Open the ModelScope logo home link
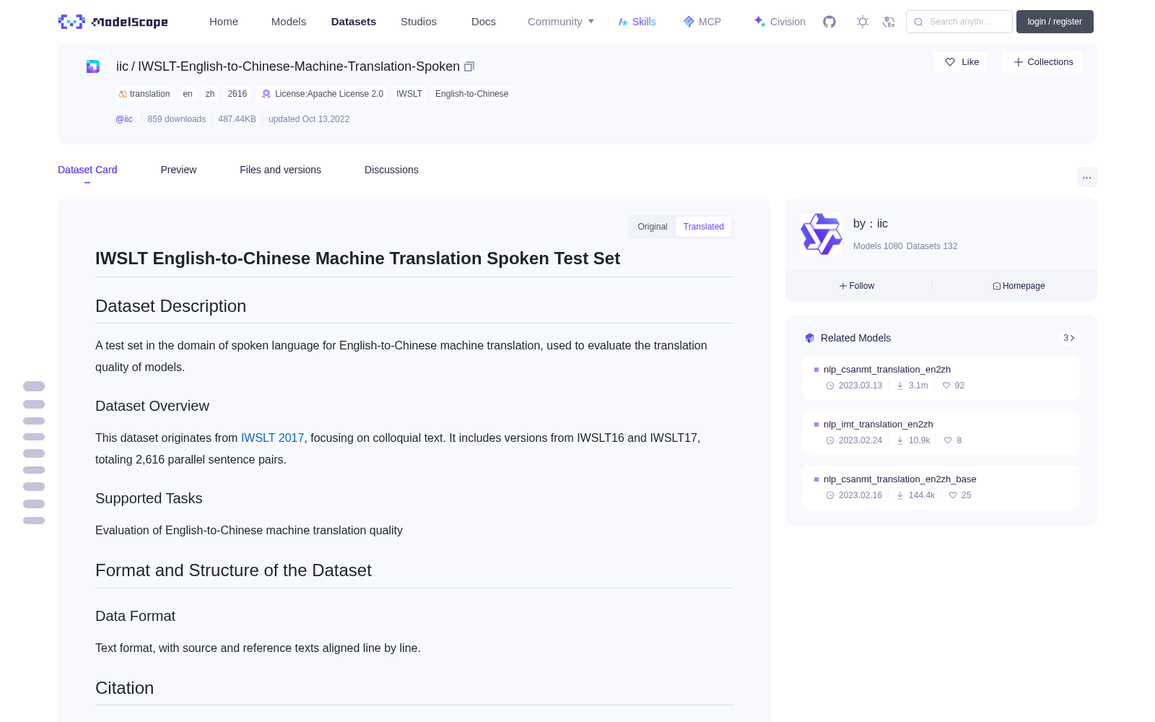This screenshot has height=722, width=1155. coord(113,22)
